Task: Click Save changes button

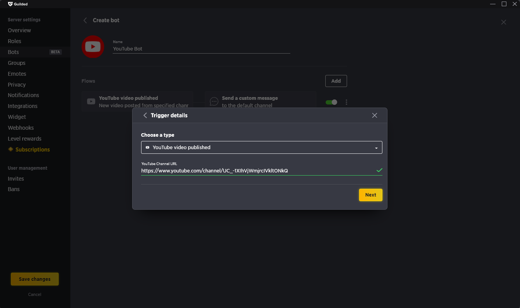Action: point(35,279)
